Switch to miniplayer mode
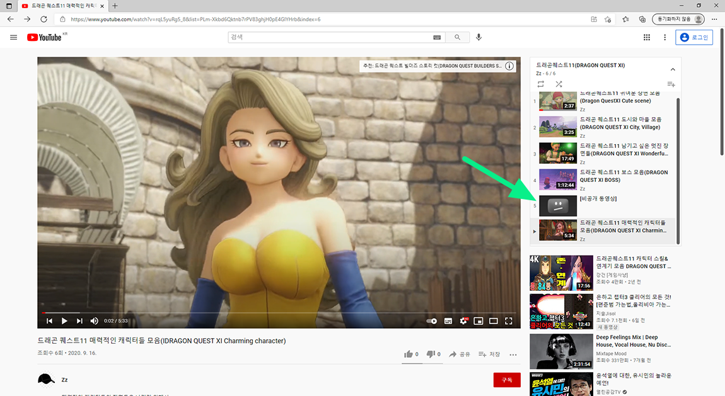Image resolution: width=725 pixels, height=396 pixels. coord(478,321)
